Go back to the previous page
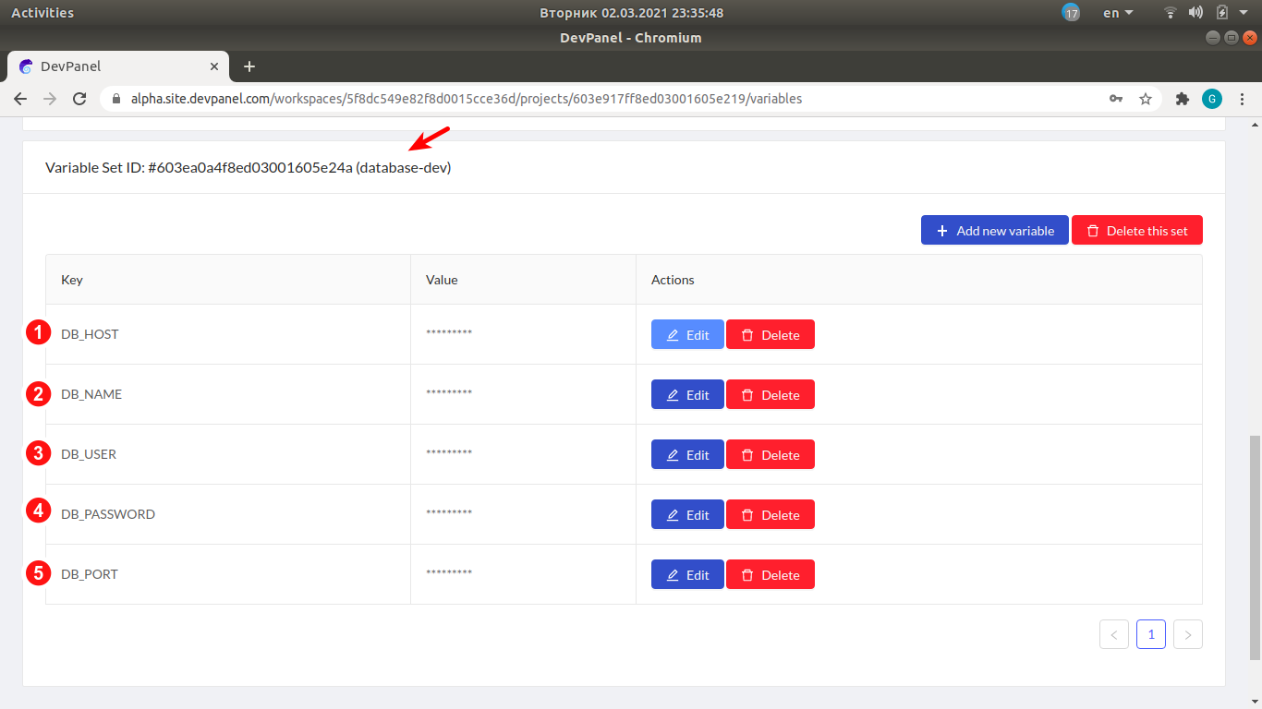Image resolution: width=1262 pixels, height=709 pixels. pos(20,99)
